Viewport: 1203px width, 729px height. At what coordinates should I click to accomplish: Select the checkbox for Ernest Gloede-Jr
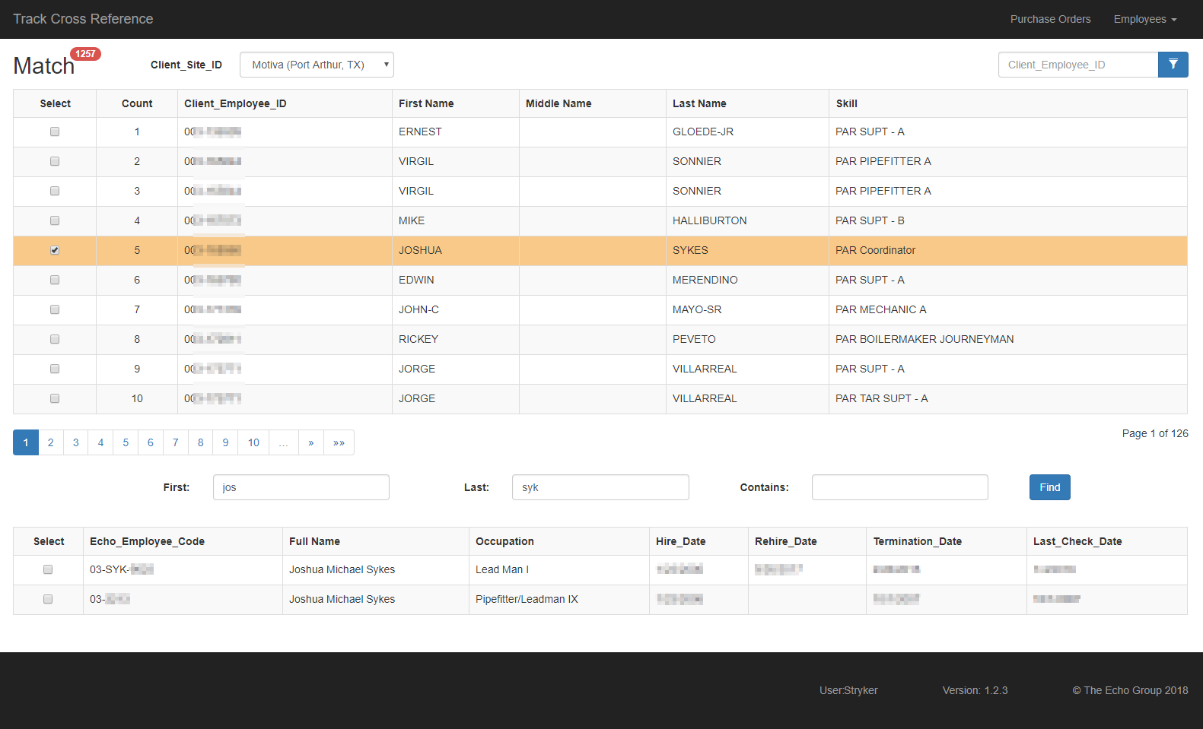coord(55,132)
